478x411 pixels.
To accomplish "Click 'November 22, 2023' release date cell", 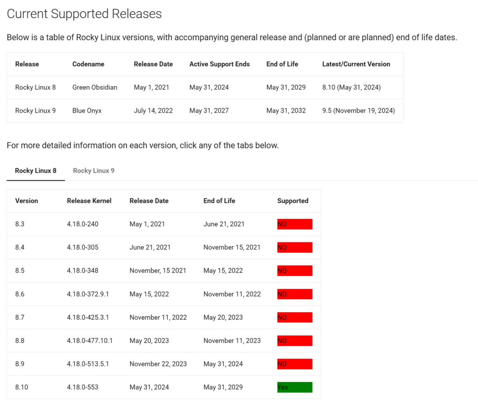I will pos(158,364).
